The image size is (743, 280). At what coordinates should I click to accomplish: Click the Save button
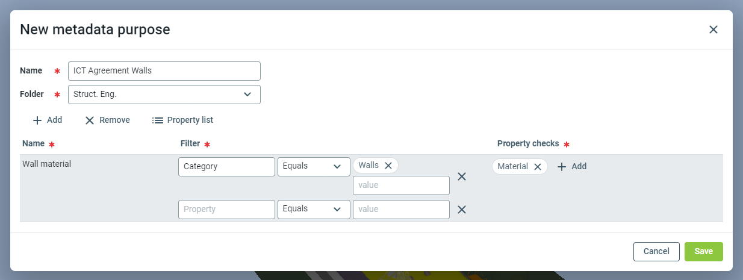pyautogui.click(x=703, y=252)
